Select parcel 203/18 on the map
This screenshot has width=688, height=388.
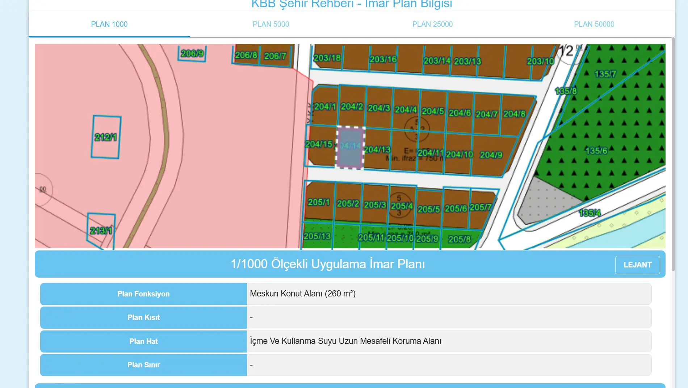[x=327, y=58]
